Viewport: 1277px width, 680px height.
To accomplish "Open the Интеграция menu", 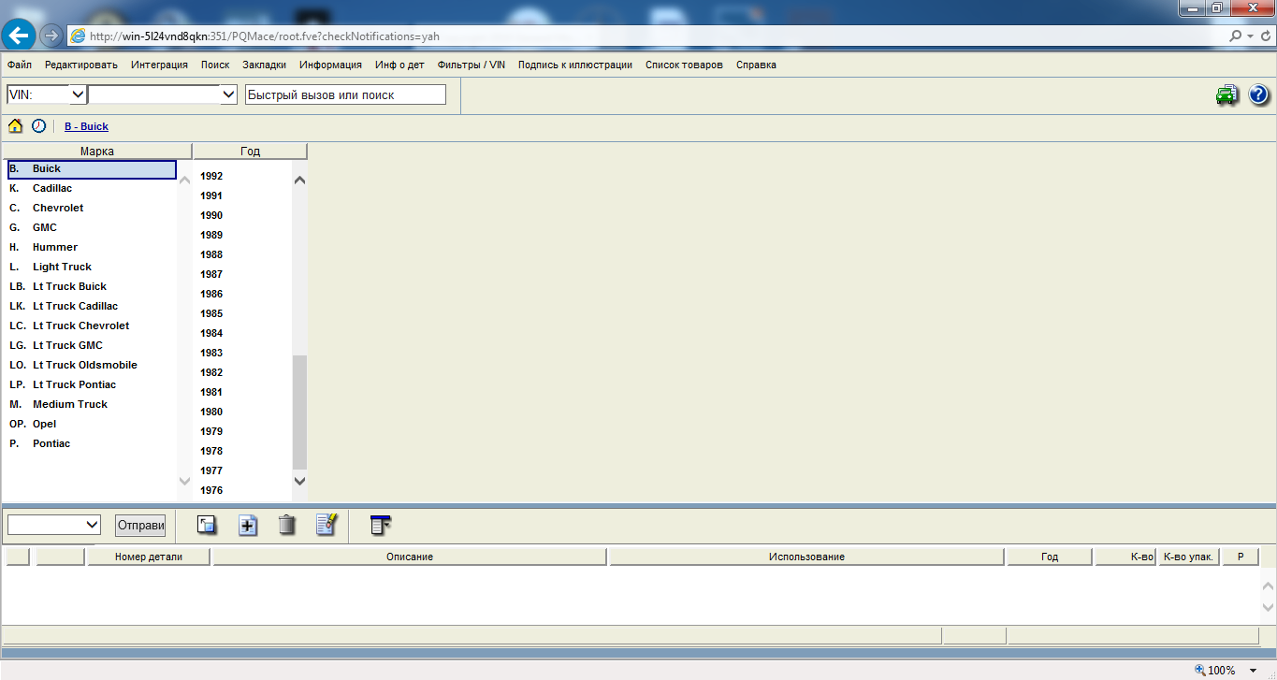I will 159,65.
